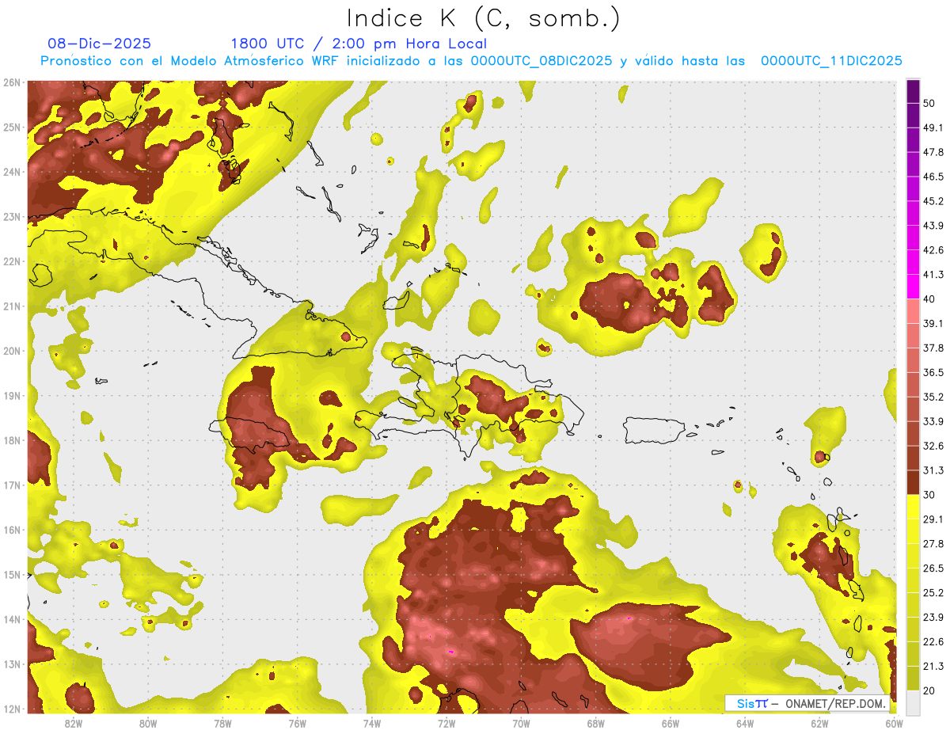Click the color bar value 33.9
Image resolution: width=950 pixels, height=734 pixels.
tap(933, 421)
